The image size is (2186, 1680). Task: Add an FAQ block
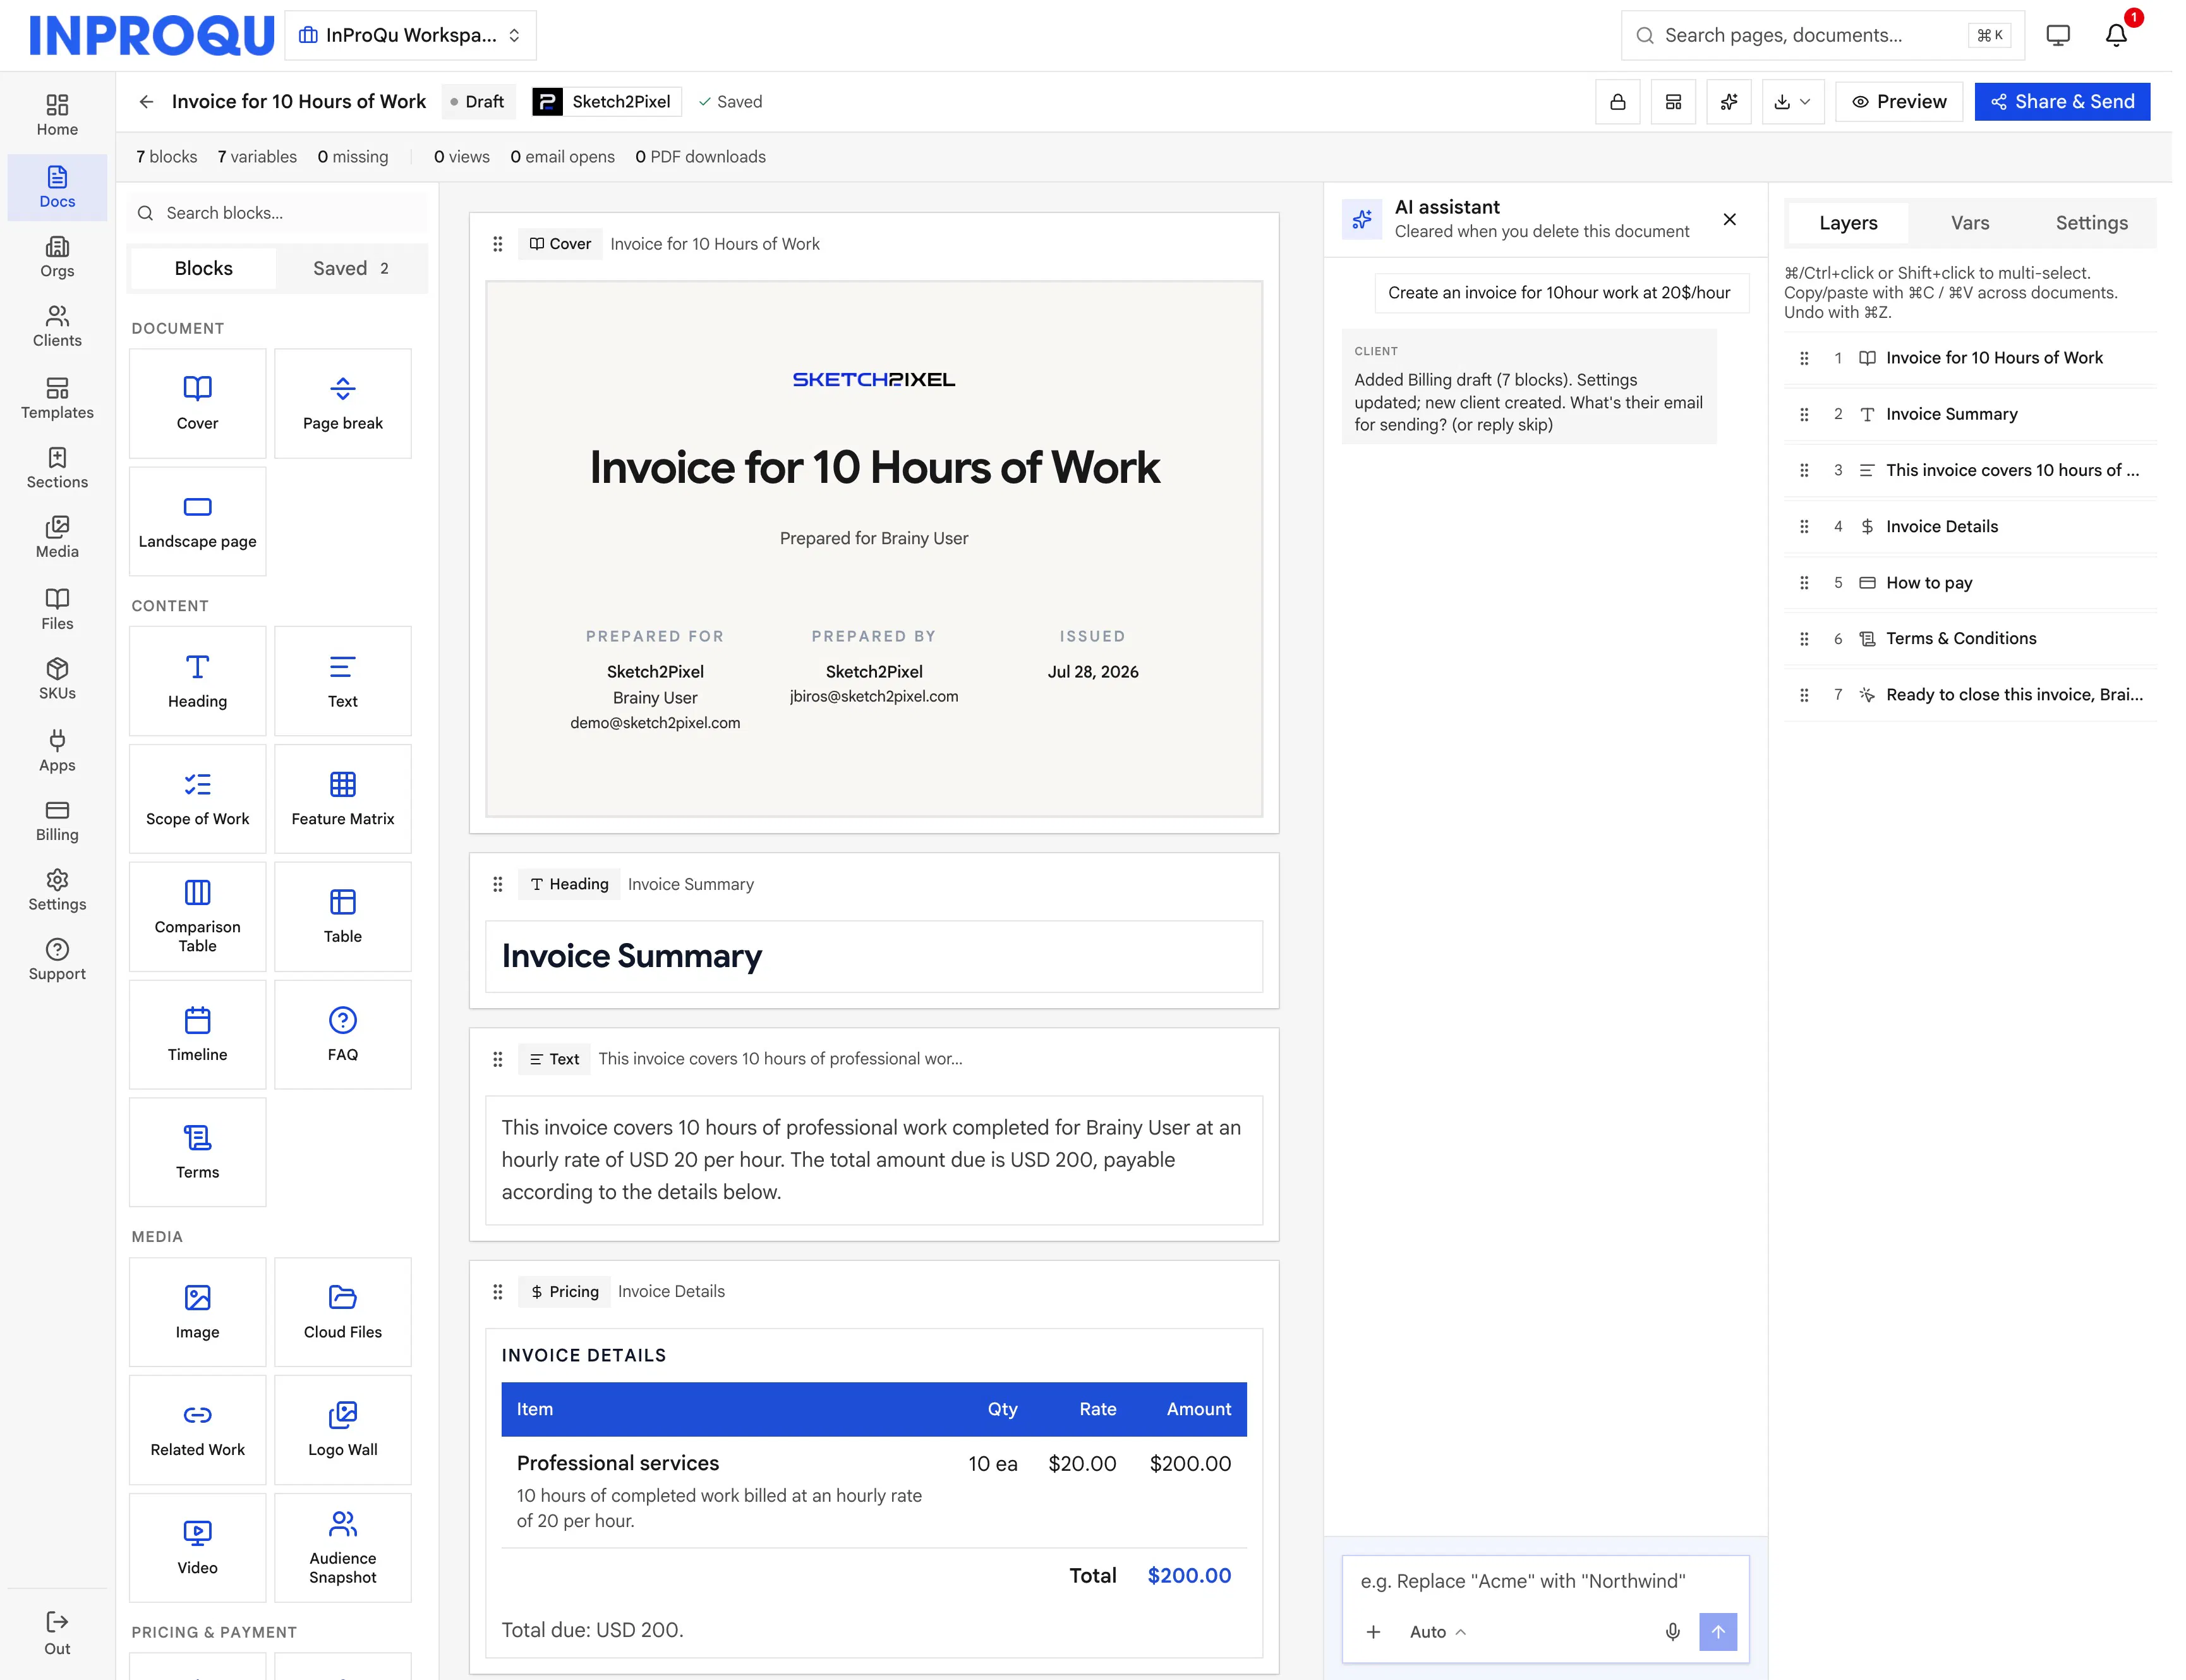343,1035
